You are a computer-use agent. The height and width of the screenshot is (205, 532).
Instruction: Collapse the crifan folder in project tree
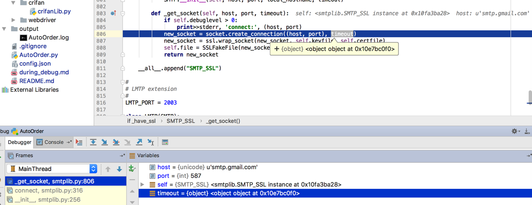click(x=13, y=3)
